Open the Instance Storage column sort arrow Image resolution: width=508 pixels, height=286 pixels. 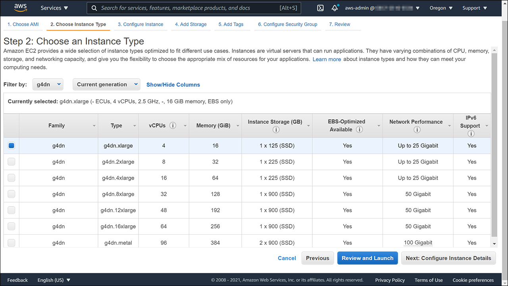tap(309, 126)
